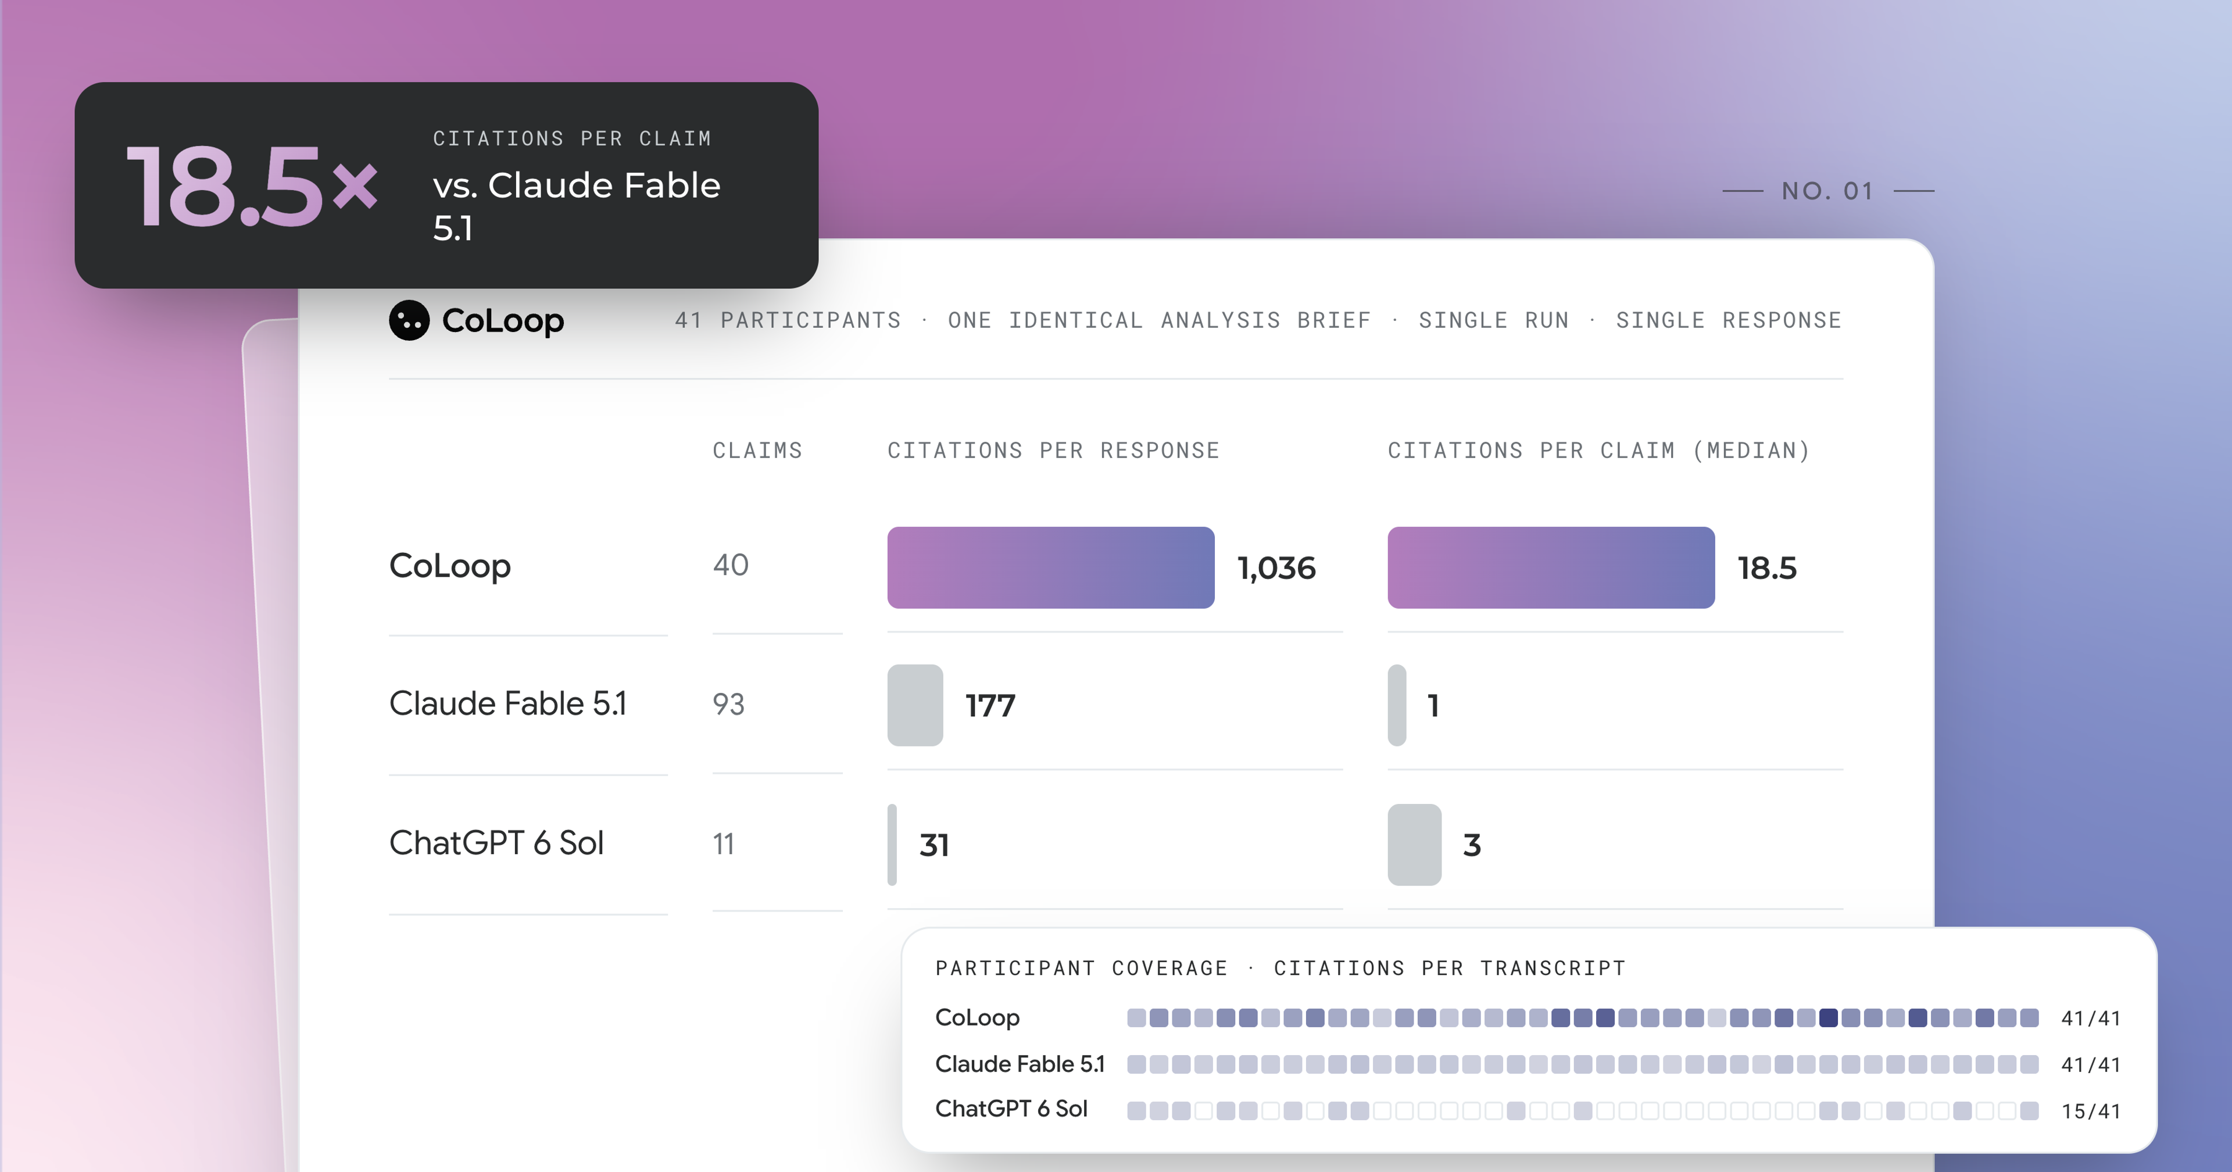
Task: Click CoLoop's claims value 40
Action: coord(731,565)
